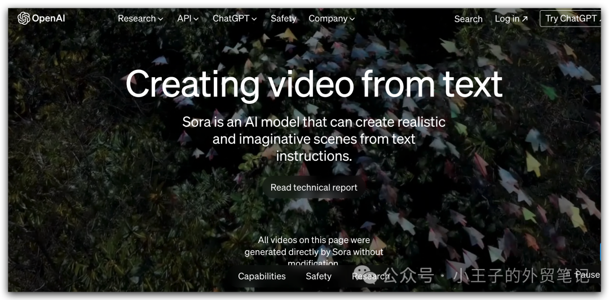Click the Read technical report button
Image resolution: width=609 pixels, height=300 pixels.
pyautogui.click(x=314, y=187)
